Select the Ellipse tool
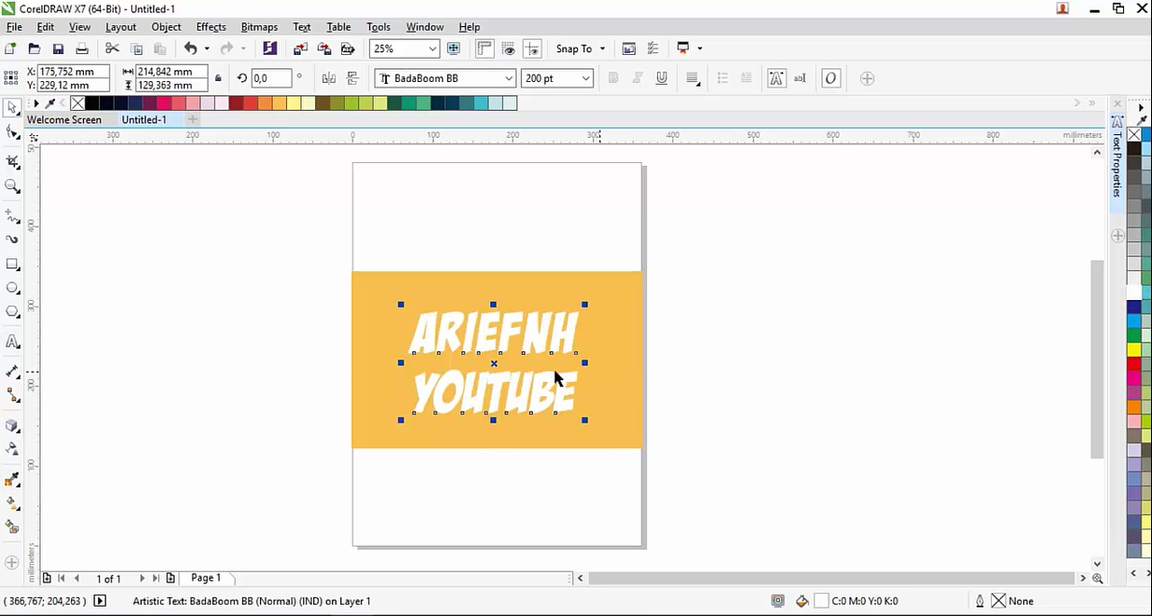Image resolution: width=1152 pixels, height=616 pixels. click(12, 288)
